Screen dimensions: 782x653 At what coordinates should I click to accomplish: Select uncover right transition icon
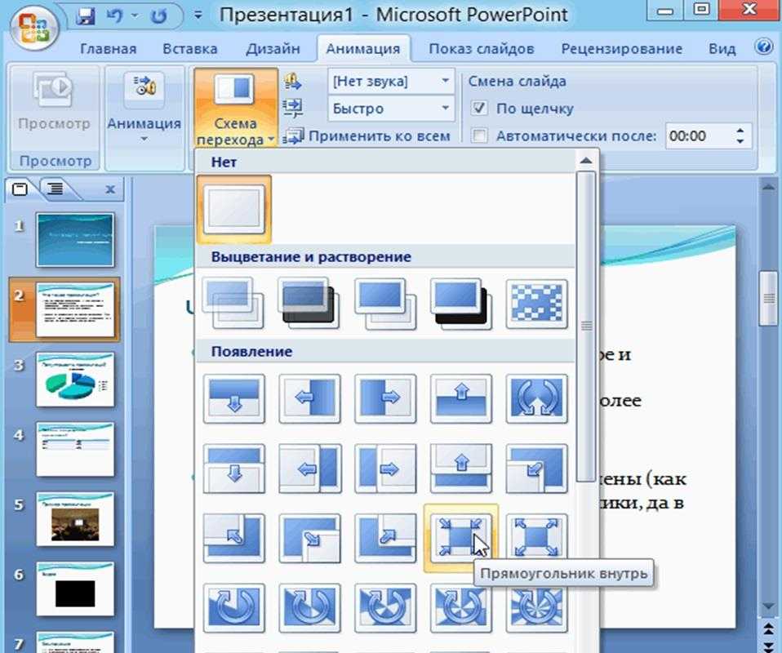click(x=385, y=469)
